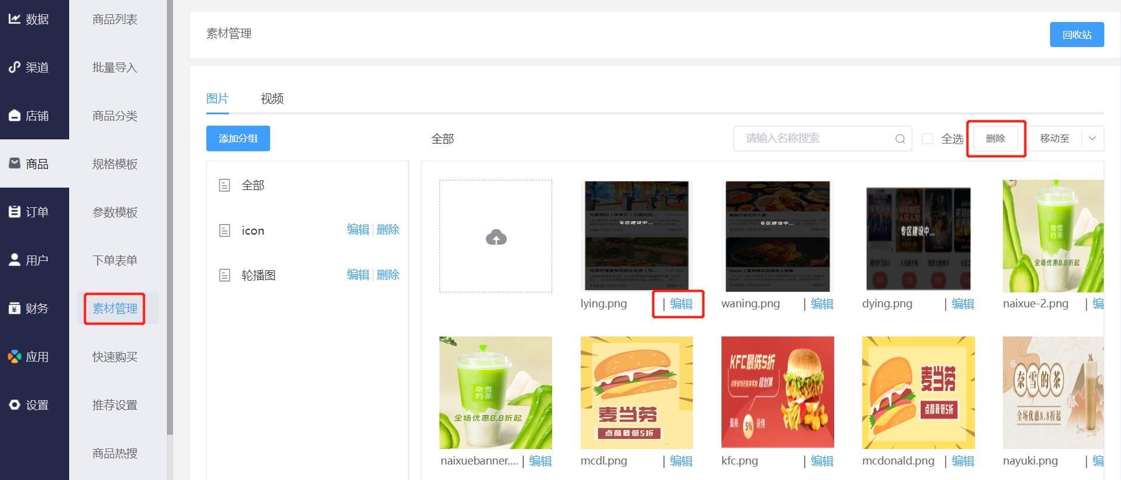Viewport: 1121px width, 480px height.
Task: Select the mcdl.png thumbnail
Action: pyautogui.click(x=636, y=392)
